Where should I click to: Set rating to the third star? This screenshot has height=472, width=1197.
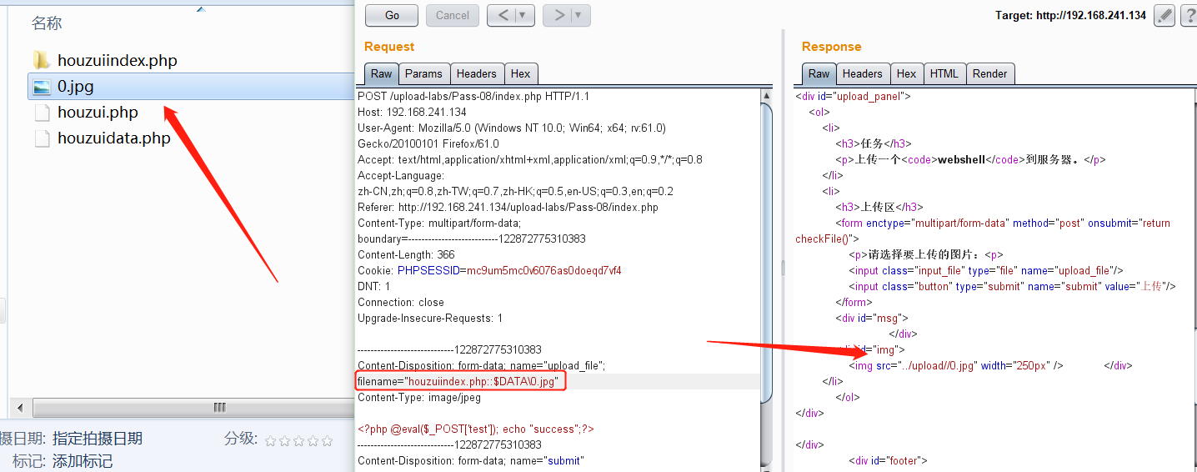tap(298, 440)
